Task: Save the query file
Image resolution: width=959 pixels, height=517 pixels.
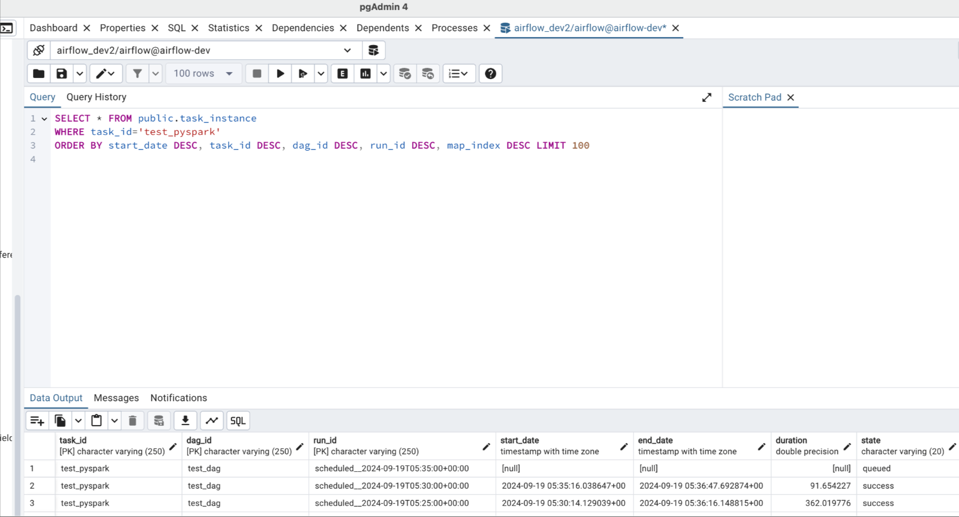Action: 62,74
